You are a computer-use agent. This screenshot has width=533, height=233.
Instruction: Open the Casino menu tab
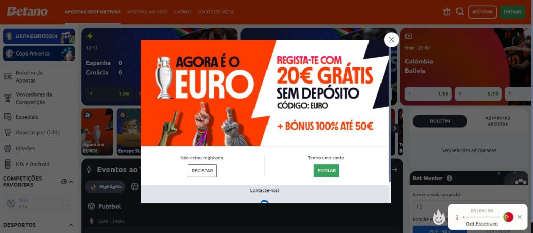click(183, 12)
